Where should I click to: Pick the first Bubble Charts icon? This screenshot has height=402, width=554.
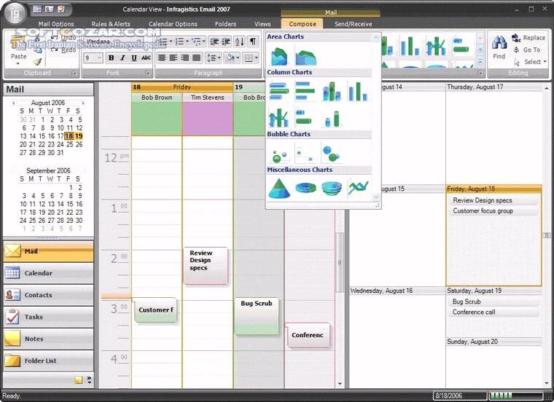coord(279,154)
